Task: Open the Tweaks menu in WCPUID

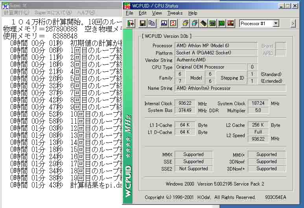Action: (175, 13)
